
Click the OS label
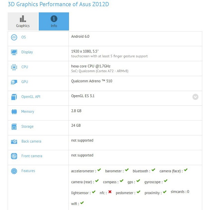pyautogui.click(x=23, y=37)
